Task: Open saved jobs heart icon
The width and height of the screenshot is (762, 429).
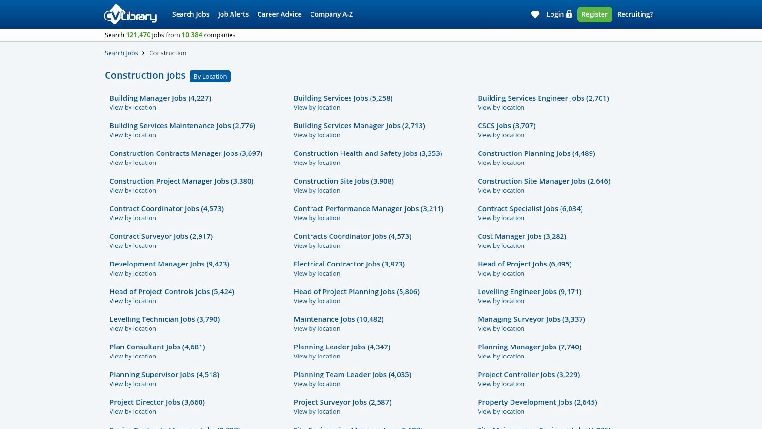Action: 535,15
